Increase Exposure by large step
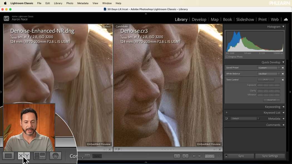Screen dimensions: 292x164 coord(277,85)
